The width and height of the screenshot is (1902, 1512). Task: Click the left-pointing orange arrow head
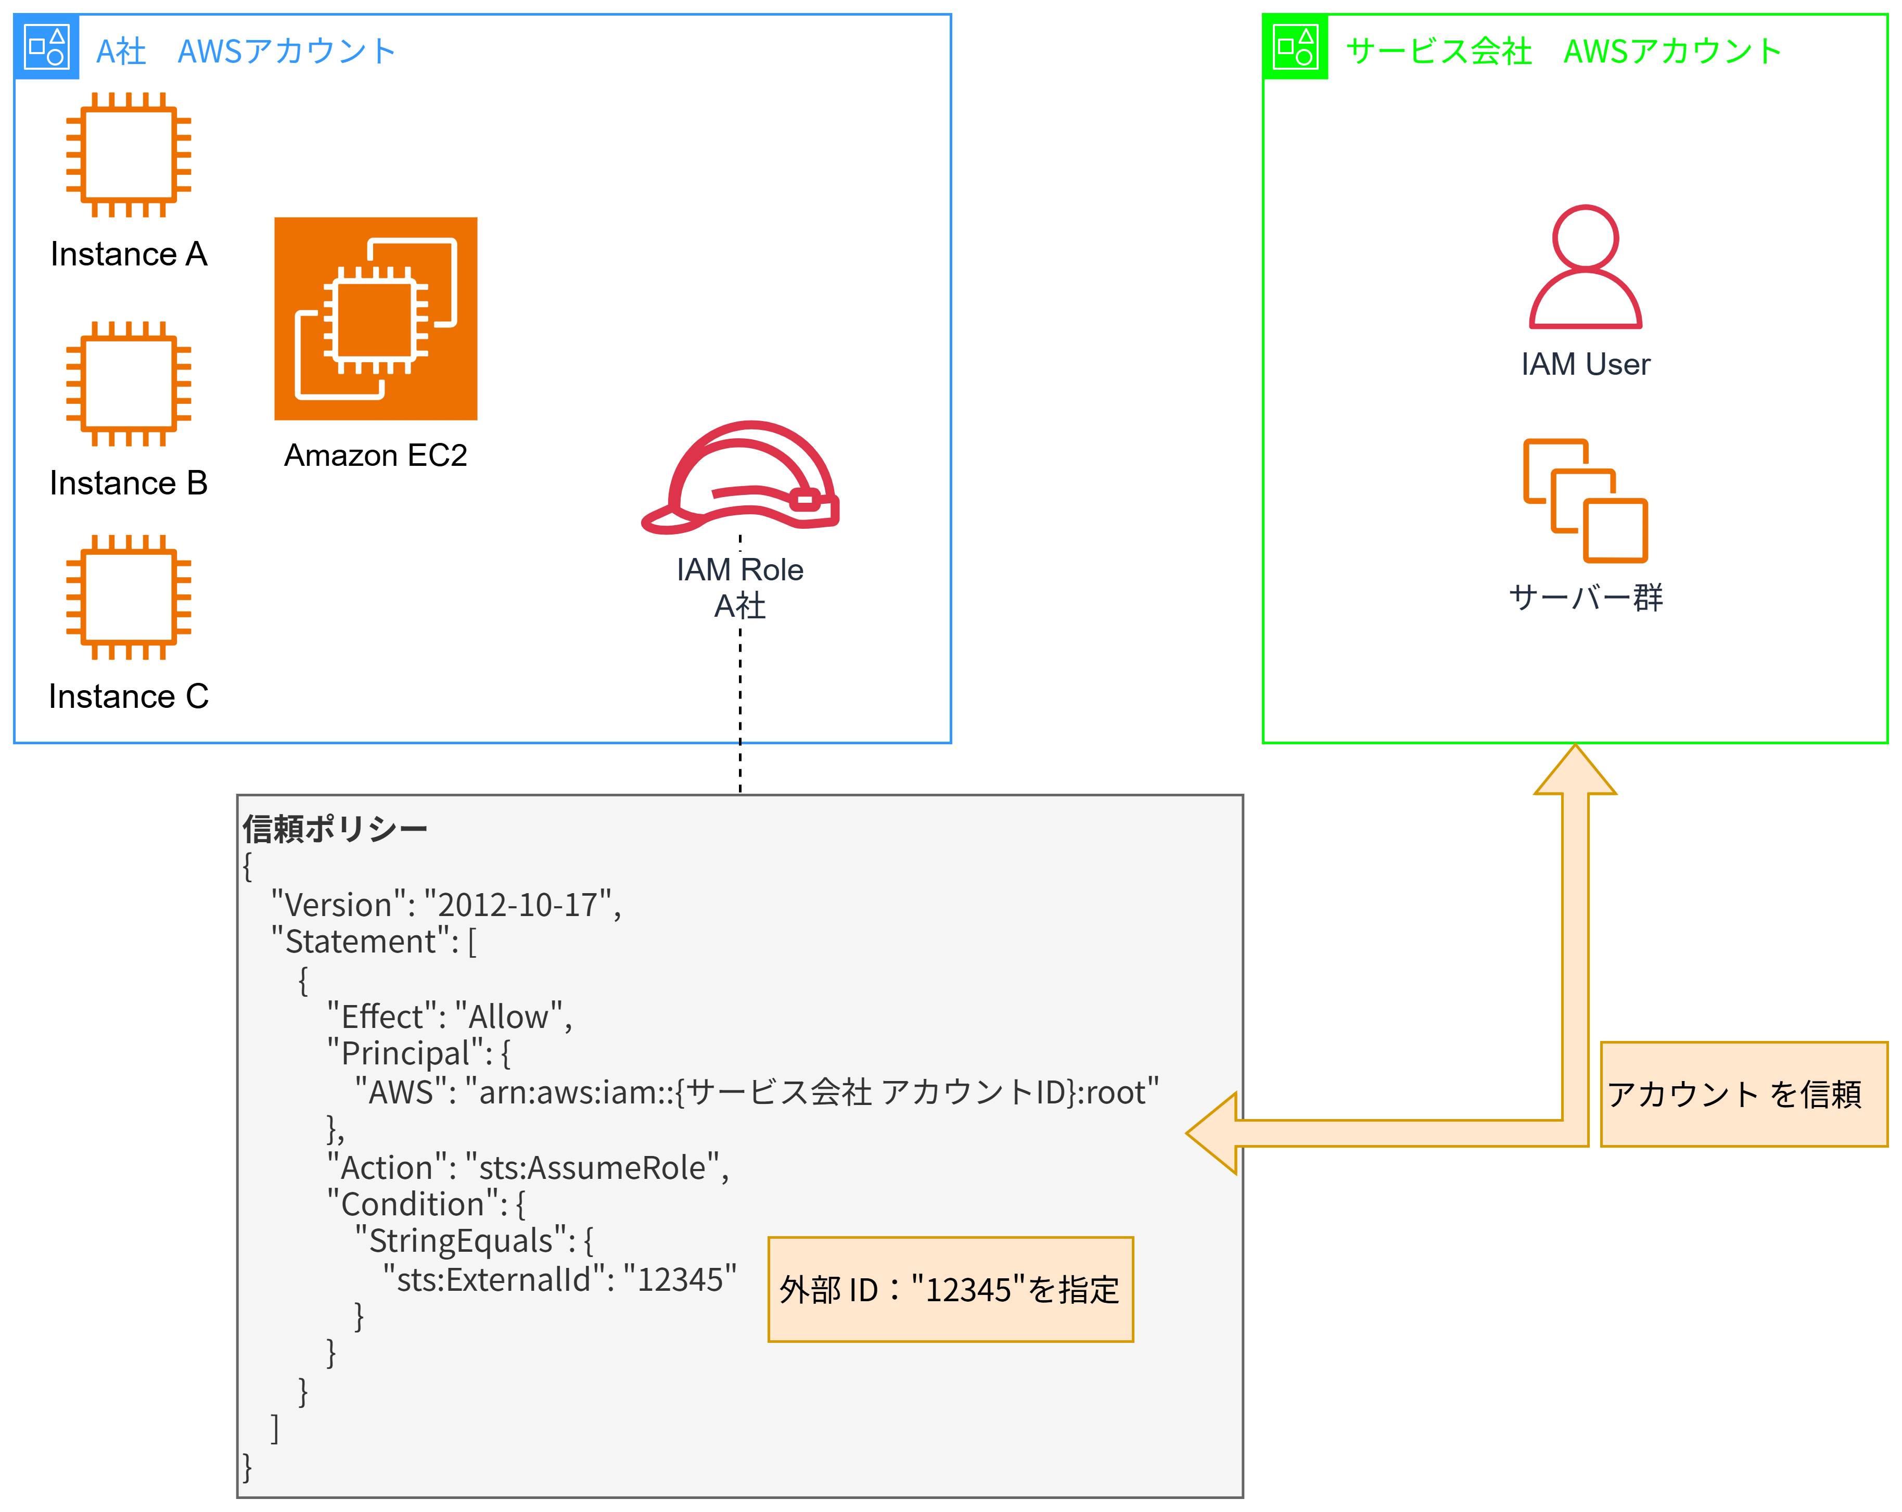(x=1215, y=1134)
